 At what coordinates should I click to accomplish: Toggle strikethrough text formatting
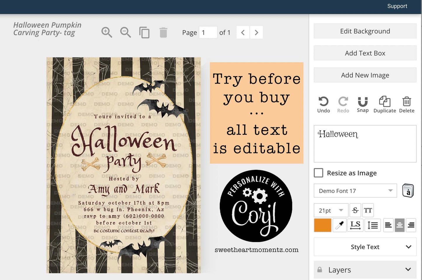tap(355, 210)
